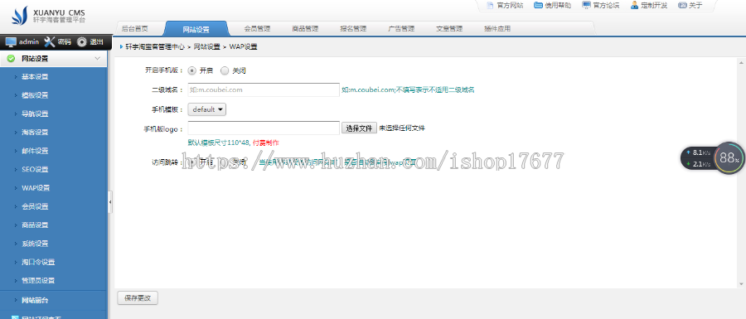Switch to the 插件应用 tab

click(x=497, y=28)
